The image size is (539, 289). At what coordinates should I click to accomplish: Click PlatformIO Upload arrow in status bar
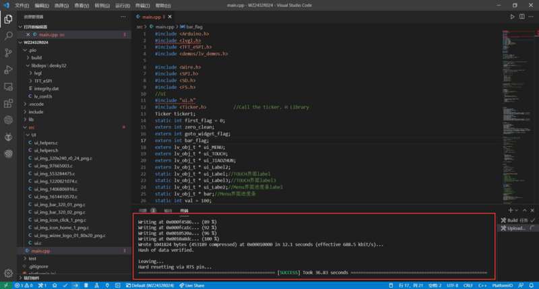[75, 285]
